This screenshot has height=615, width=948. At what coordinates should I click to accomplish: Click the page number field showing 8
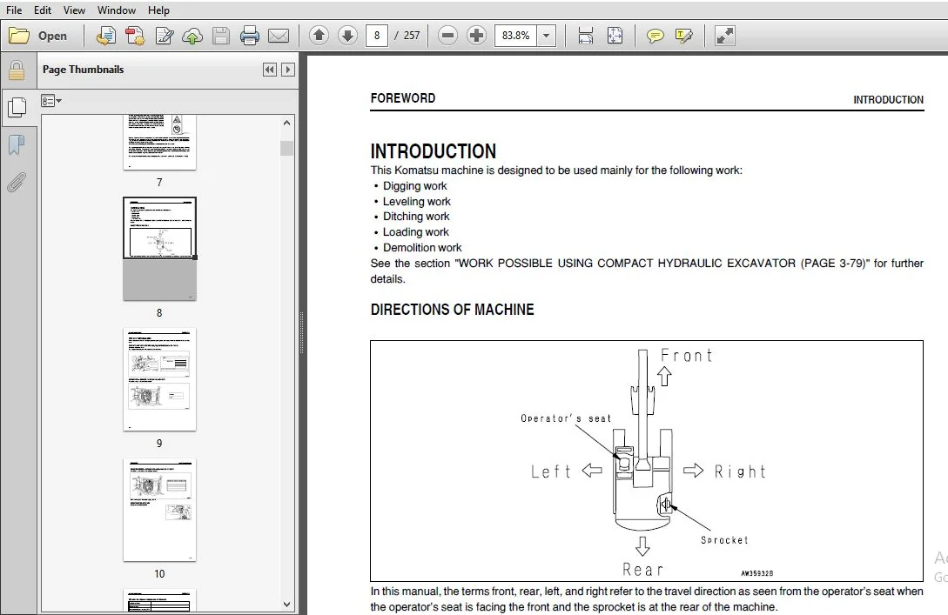point(377,36)
